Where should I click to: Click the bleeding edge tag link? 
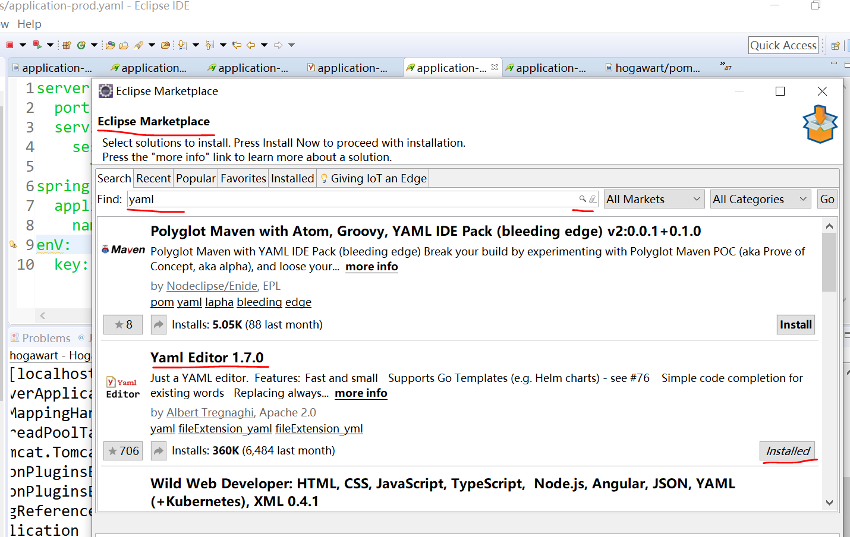click(x=274, y=302)
